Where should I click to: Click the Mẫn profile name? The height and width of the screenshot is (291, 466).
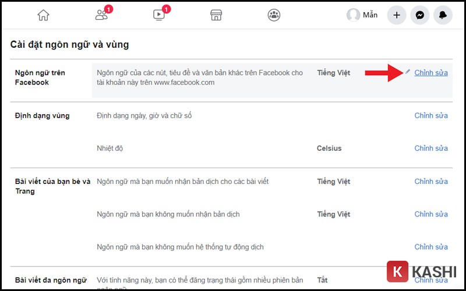click(370, 15)
